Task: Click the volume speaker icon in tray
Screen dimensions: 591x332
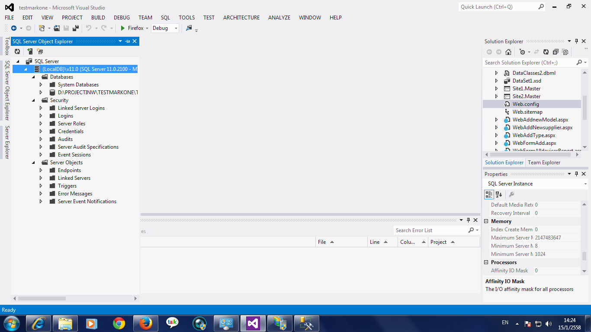Action: pos(549,323)
